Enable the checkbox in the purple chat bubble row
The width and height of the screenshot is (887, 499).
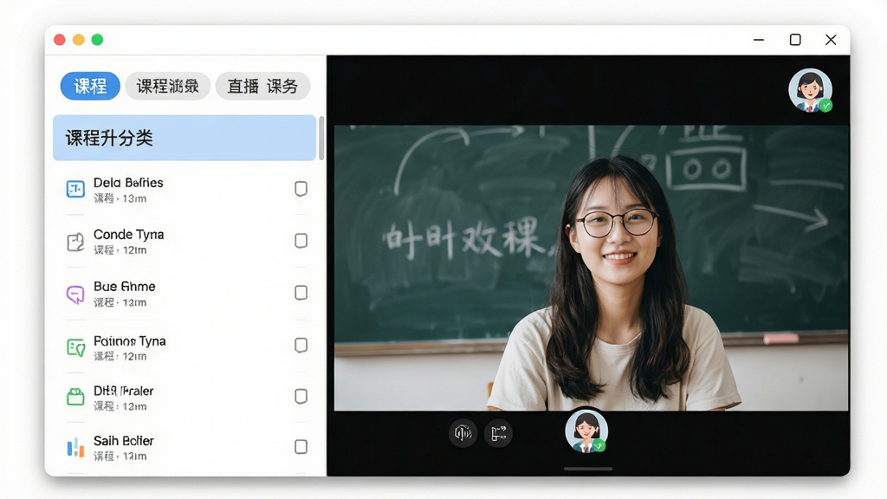tap(301, 293)
